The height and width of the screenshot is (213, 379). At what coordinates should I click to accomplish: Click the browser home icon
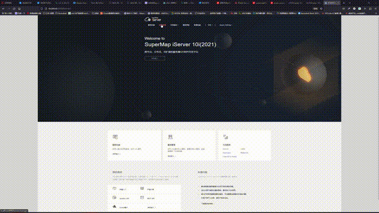20,9
